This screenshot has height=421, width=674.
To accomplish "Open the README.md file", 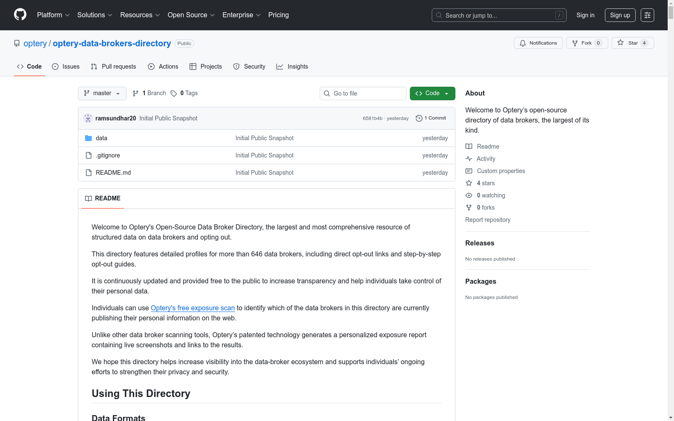I will point(113,173).
